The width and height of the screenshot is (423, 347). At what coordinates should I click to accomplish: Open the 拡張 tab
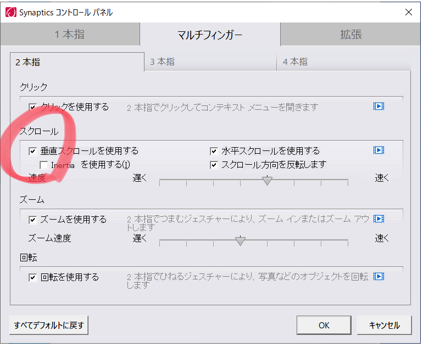tap(350, 35)
